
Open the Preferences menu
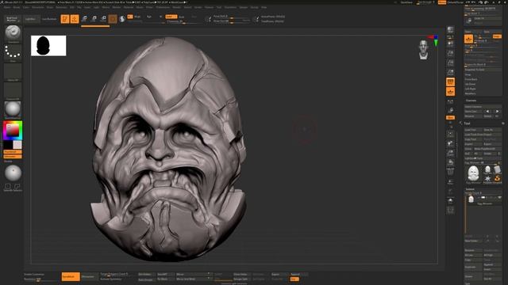point(163,7)
